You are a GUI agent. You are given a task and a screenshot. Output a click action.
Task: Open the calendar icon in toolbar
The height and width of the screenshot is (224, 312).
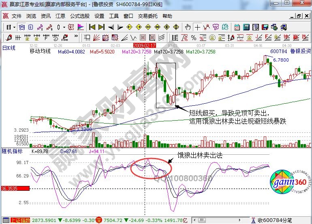[x=237, y=27]
